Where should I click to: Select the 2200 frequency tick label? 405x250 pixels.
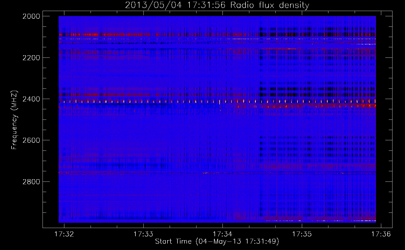(31, 58)
